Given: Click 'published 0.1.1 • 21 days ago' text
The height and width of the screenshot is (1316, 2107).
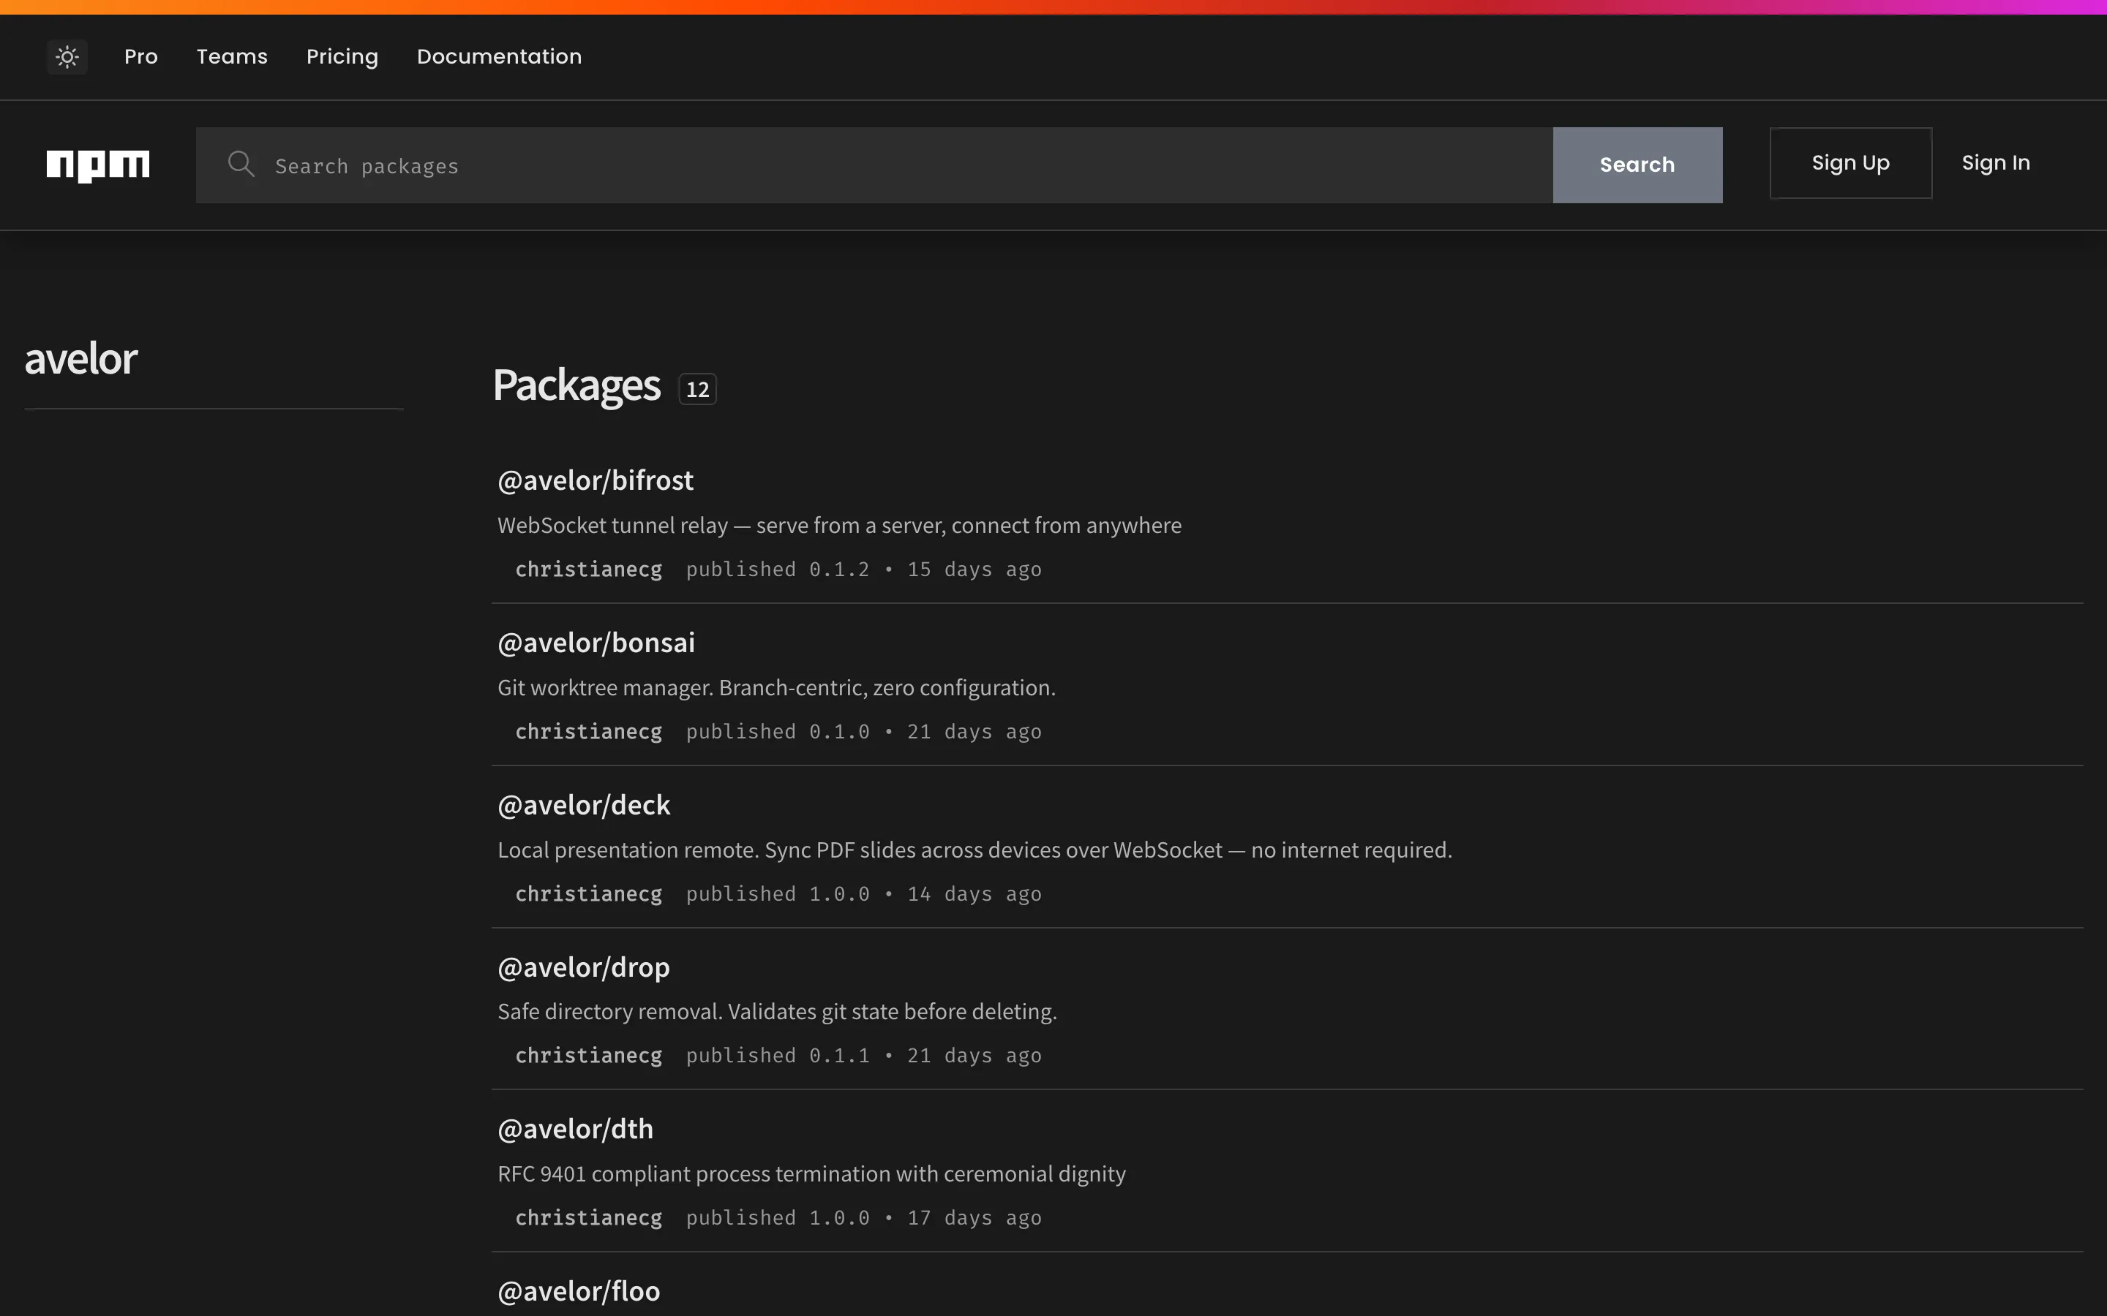Looking at the screenshot, I should (x=864, y=1056).
